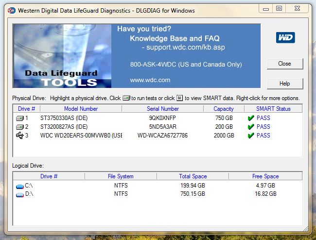Sort by Capacity column header

[224, 109]
